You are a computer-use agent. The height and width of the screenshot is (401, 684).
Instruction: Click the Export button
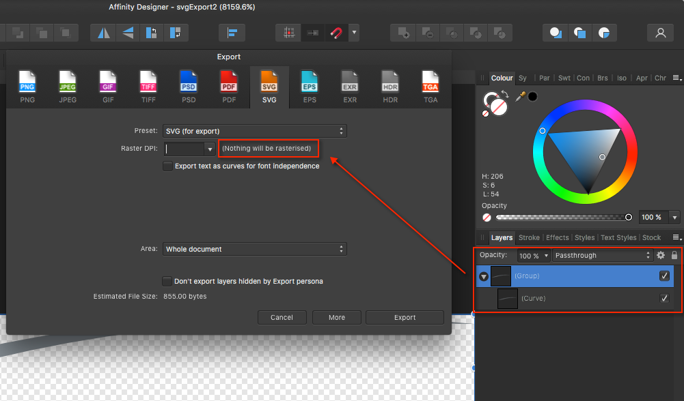click(405, 317)
